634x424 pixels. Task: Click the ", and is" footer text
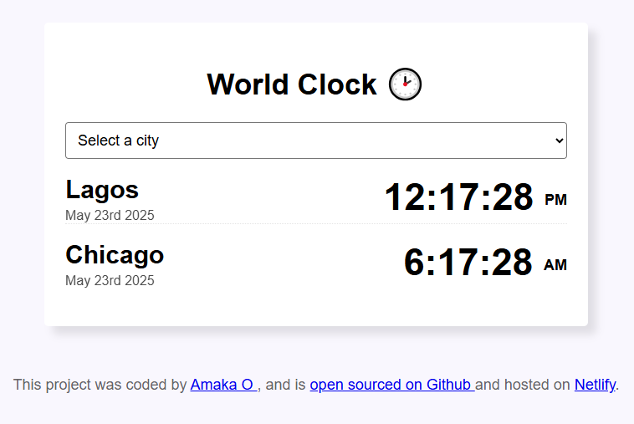[x=284, y=385]
